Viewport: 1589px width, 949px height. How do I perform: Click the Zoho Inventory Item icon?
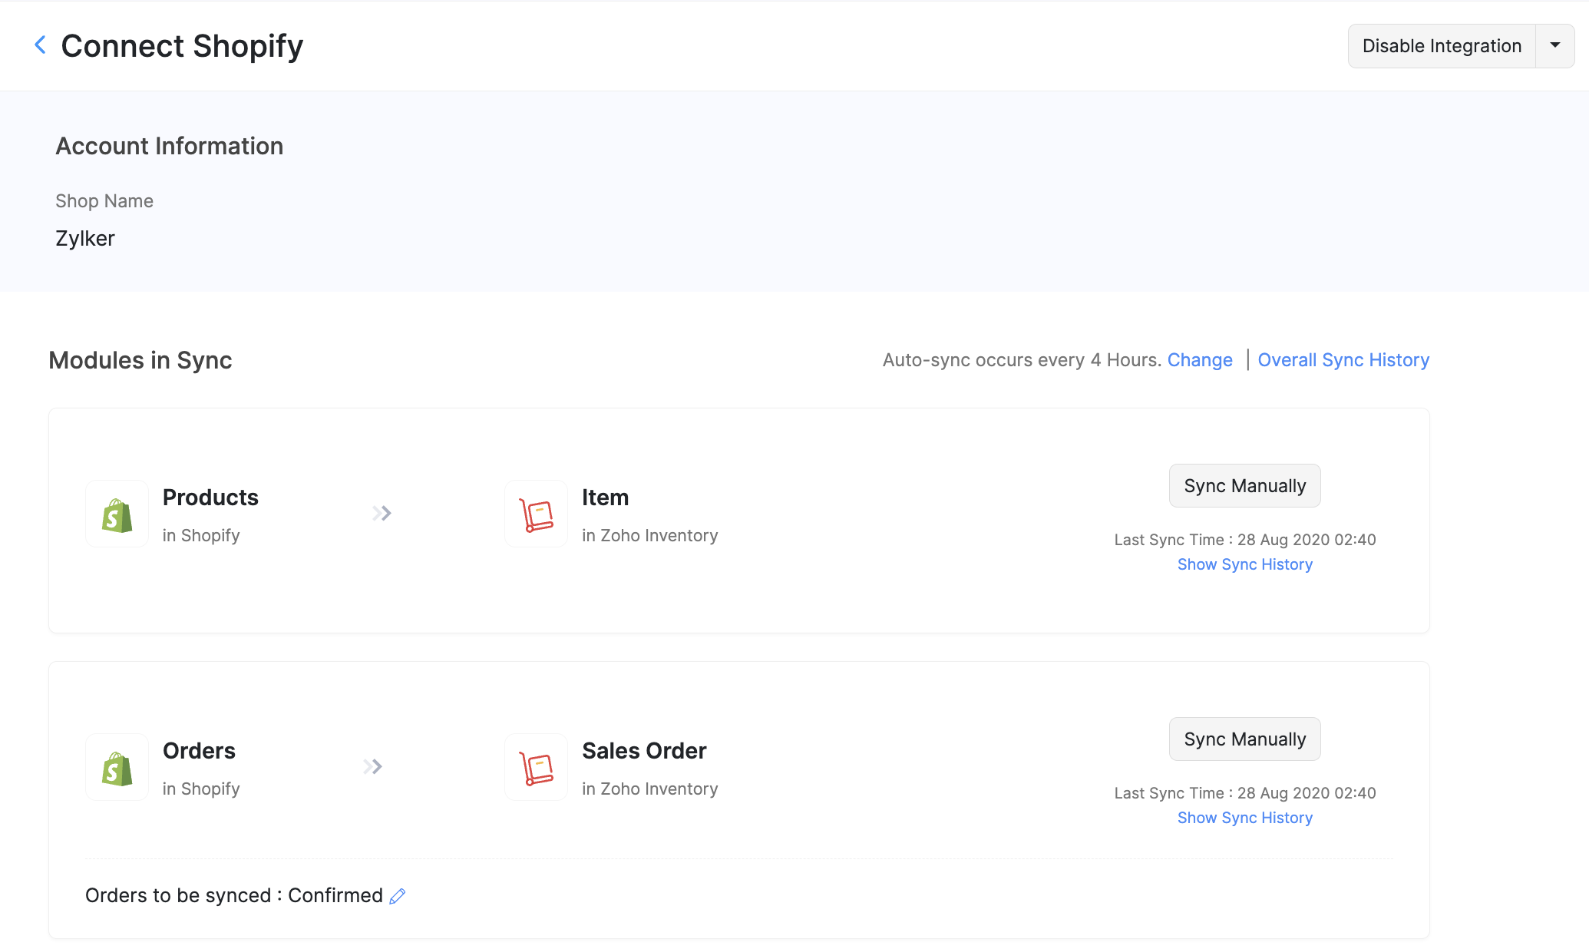[536, 514]
